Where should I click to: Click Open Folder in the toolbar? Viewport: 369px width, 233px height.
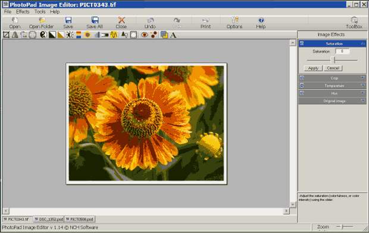[x=42, y=23]
